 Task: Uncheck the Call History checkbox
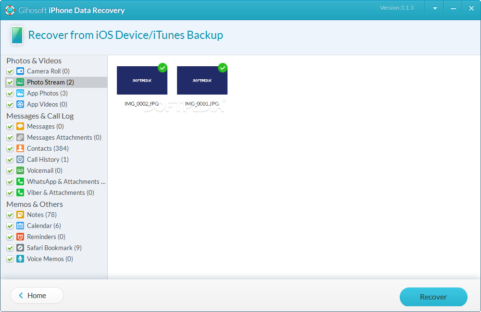[10, 159]
